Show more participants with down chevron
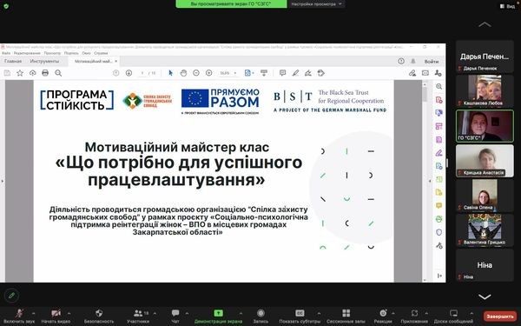The height and width of the screenshot is (326, 521). [485, 296]
